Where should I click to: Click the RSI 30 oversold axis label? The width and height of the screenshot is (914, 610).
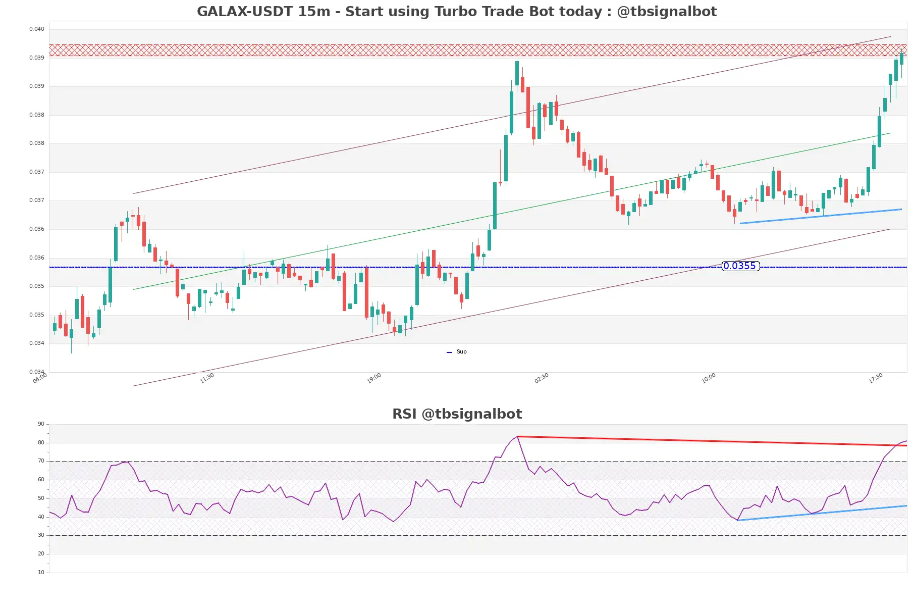point(41,535)
